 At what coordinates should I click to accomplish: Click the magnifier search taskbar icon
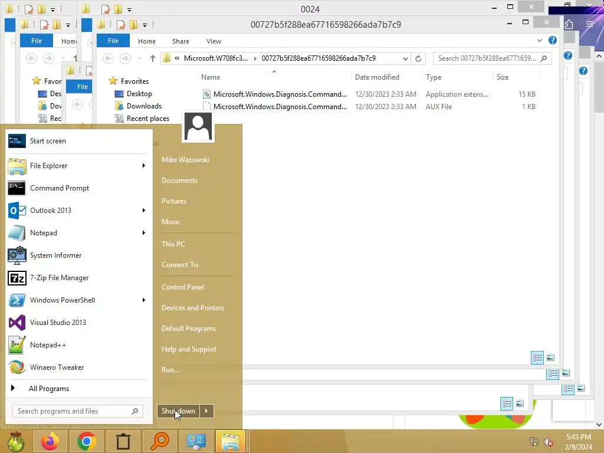[159, 441]
